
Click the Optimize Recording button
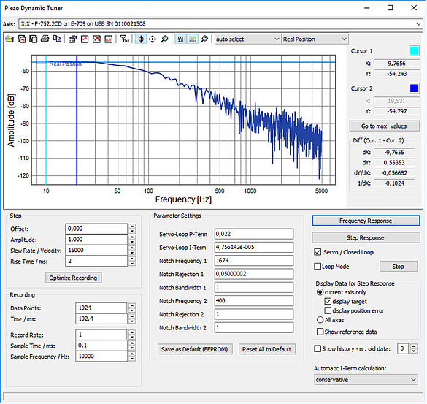[x=73, y=278]
